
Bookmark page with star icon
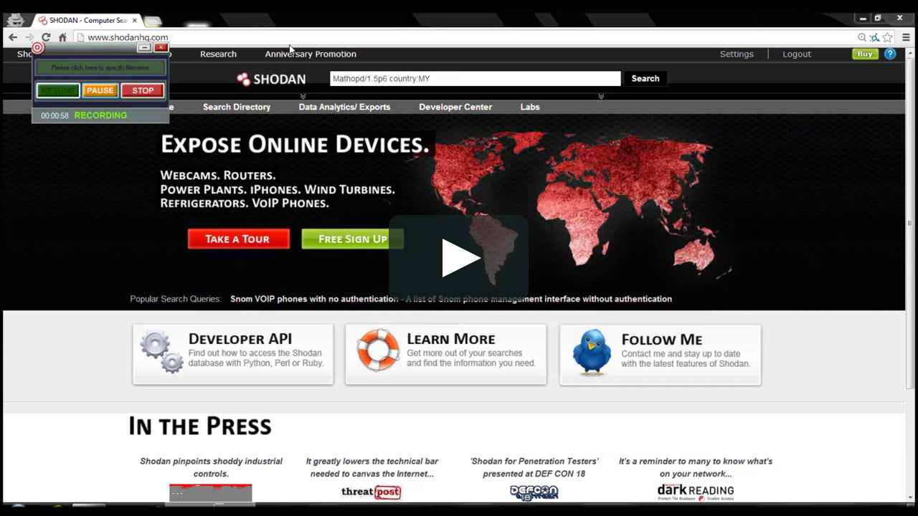tap(887, 37)
